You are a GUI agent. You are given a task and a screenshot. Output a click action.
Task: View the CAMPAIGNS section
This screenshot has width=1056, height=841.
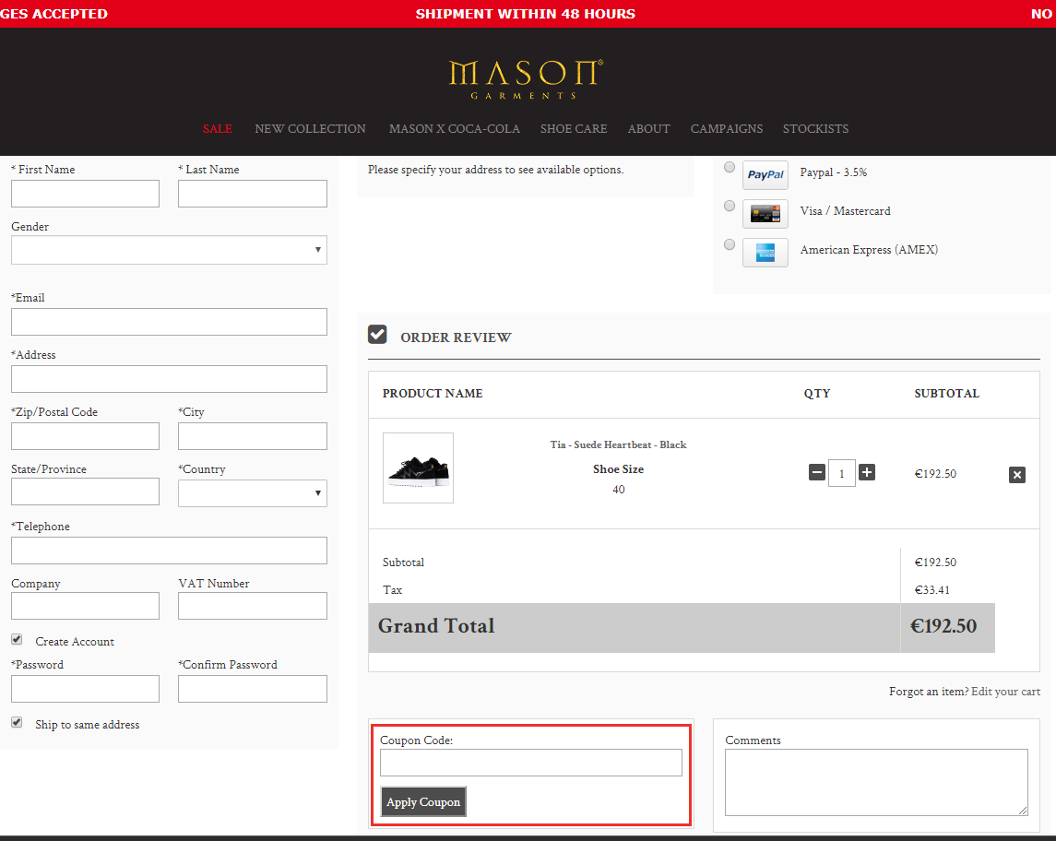pos(727,128)
